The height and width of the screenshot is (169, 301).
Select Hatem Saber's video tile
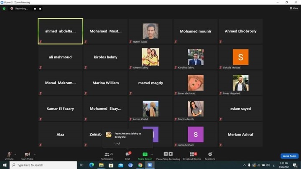point(150,31)
